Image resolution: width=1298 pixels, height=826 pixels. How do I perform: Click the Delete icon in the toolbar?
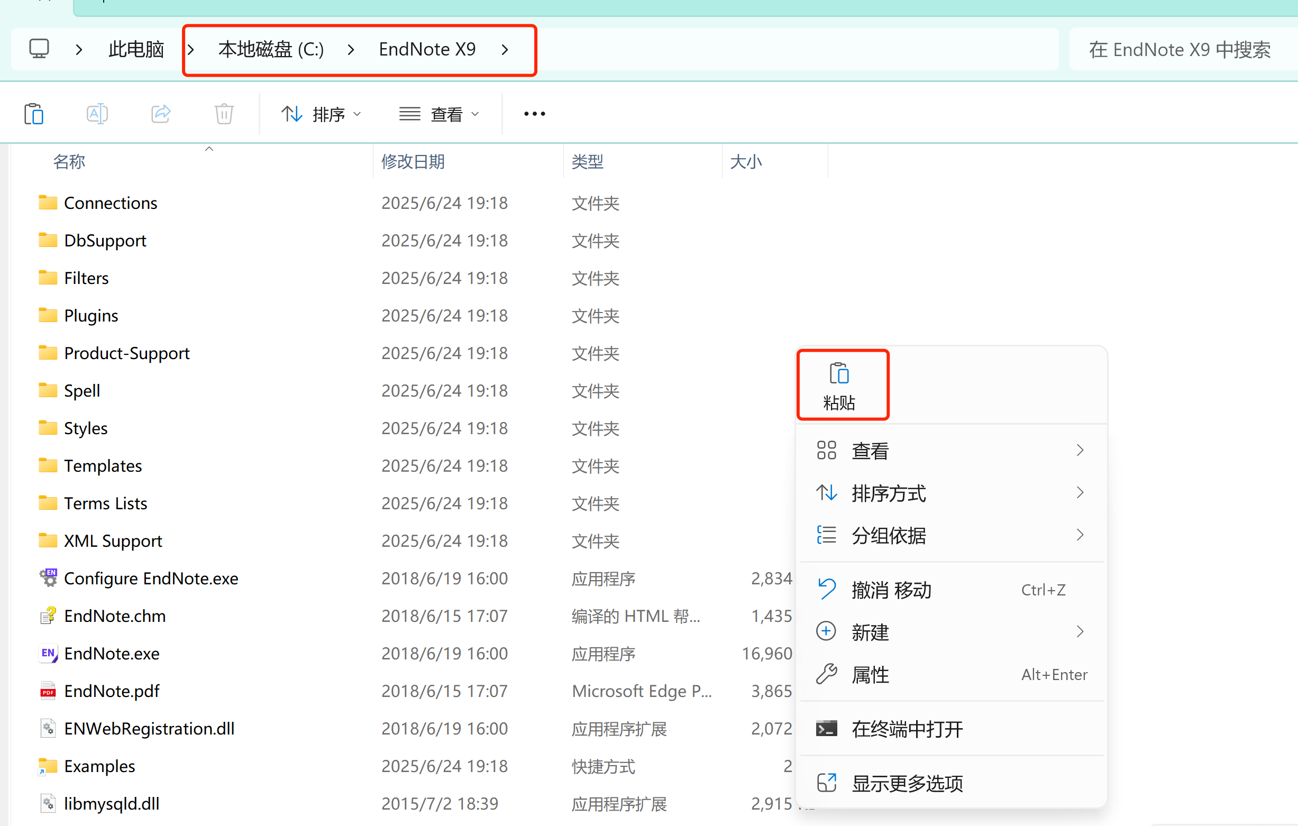pyautogui.click(x=224, y=113)
